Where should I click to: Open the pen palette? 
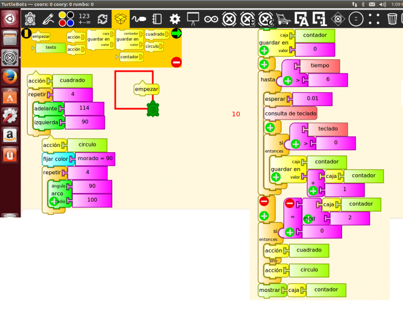pos(48,19)
